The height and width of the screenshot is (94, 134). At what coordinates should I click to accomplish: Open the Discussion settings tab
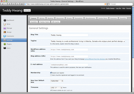(x=60, y=18)
